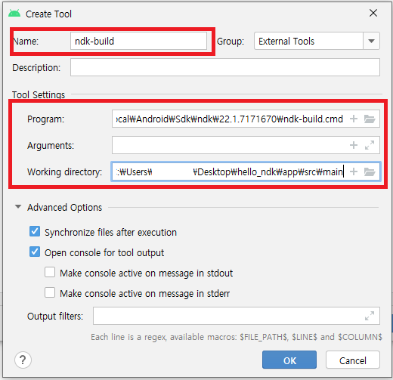Click into the Description text field

coord(225,67)
